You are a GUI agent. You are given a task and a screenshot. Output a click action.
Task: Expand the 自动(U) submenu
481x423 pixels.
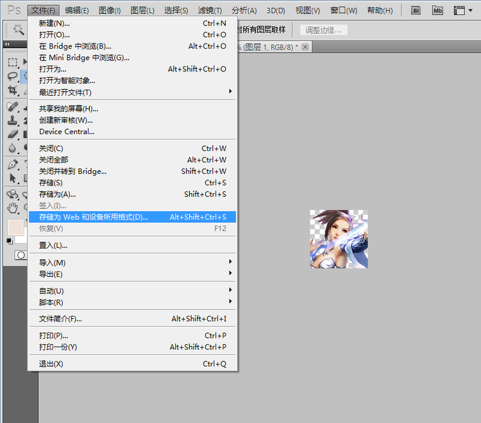(132, 291)
